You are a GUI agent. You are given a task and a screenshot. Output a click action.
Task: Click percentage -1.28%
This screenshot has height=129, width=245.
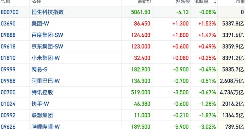[208, 104]
